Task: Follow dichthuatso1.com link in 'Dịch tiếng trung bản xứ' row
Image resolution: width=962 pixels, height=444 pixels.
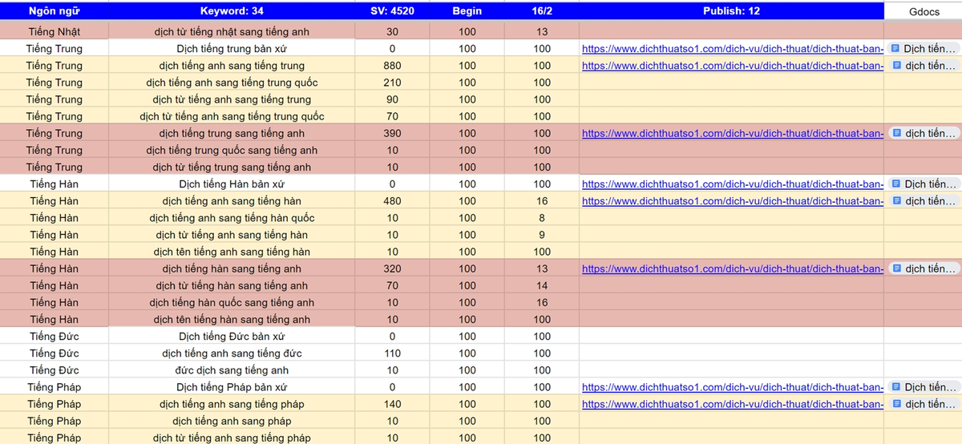Action: pos(733,49)
